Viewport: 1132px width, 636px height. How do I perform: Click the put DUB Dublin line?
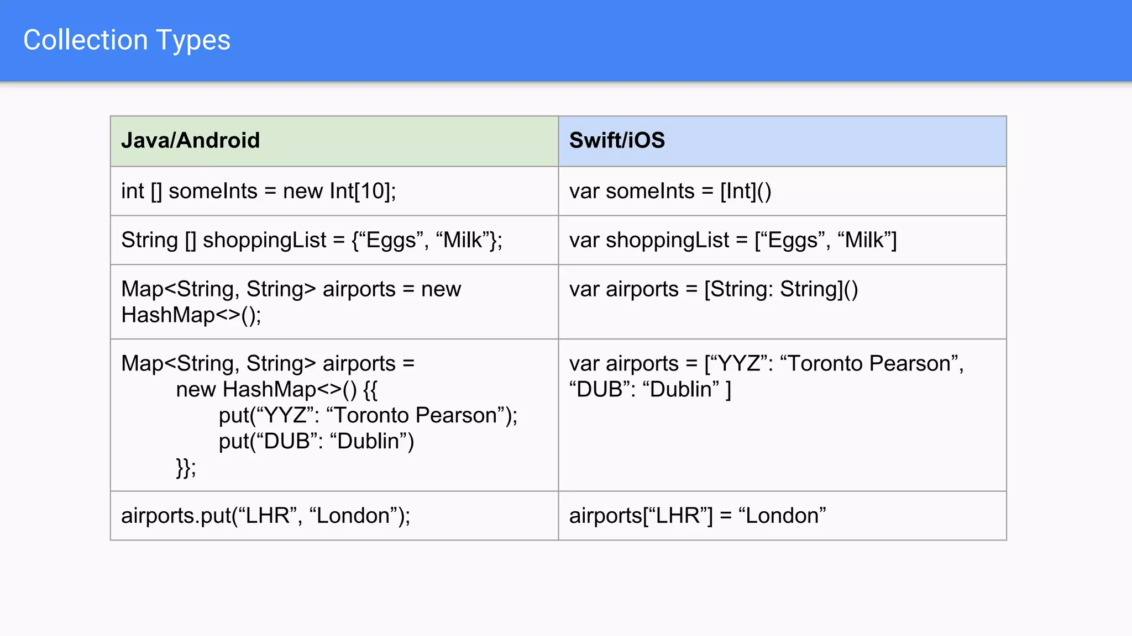point(316,441)
